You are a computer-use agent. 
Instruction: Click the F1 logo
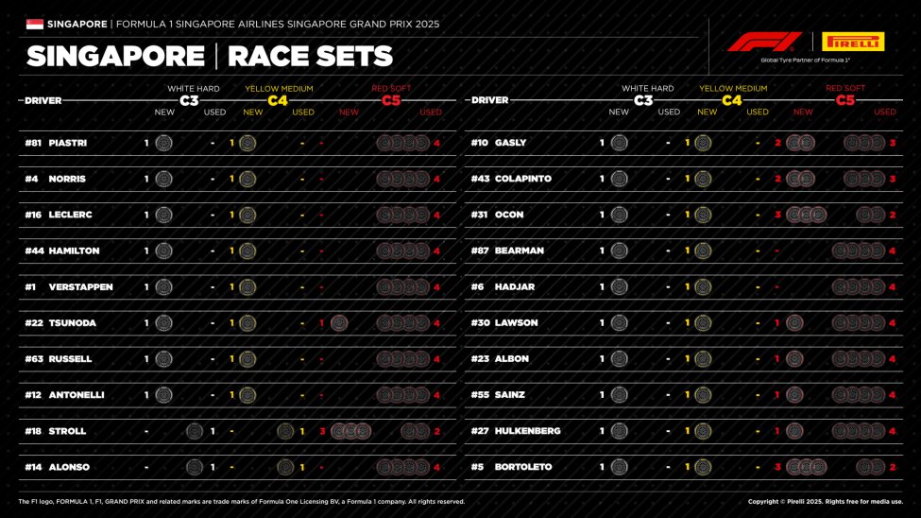(764, 42)
